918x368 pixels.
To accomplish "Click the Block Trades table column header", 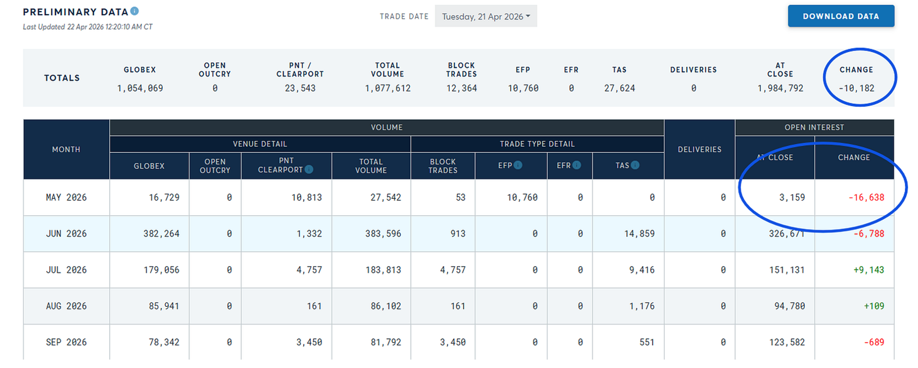I will pyautogui.click(x=443, y=166).
